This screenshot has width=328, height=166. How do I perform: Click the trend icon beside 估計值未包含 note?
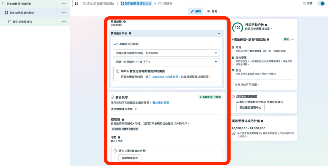tap(234, 134)
